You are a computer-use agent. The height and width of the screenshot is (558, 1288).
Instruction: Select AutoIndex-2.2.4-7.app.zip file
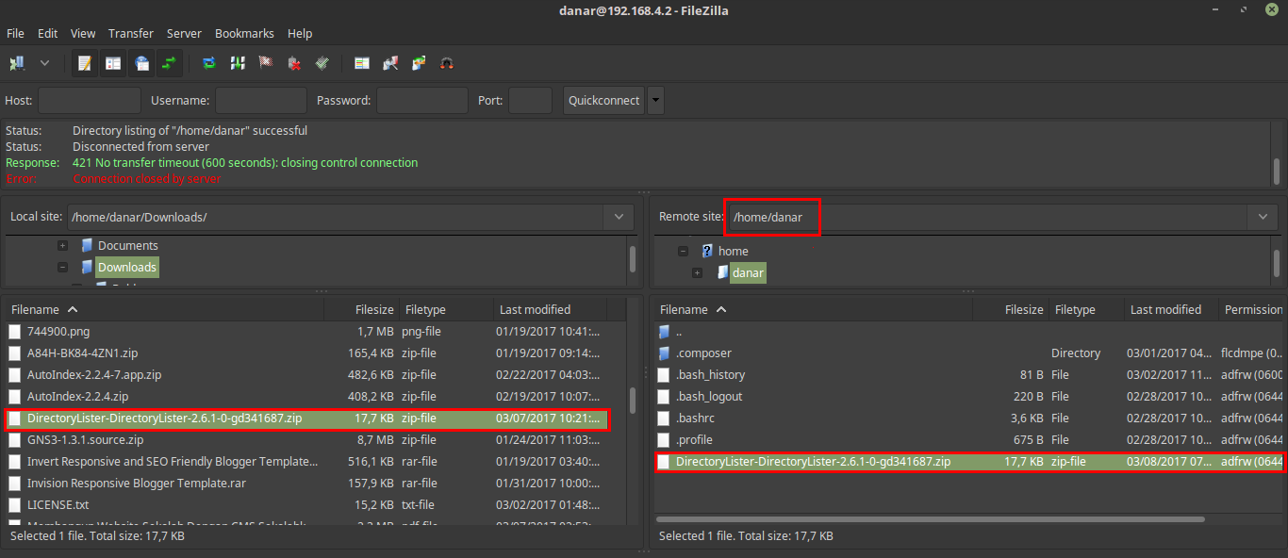pyautogui.click(x=94, y=374)
